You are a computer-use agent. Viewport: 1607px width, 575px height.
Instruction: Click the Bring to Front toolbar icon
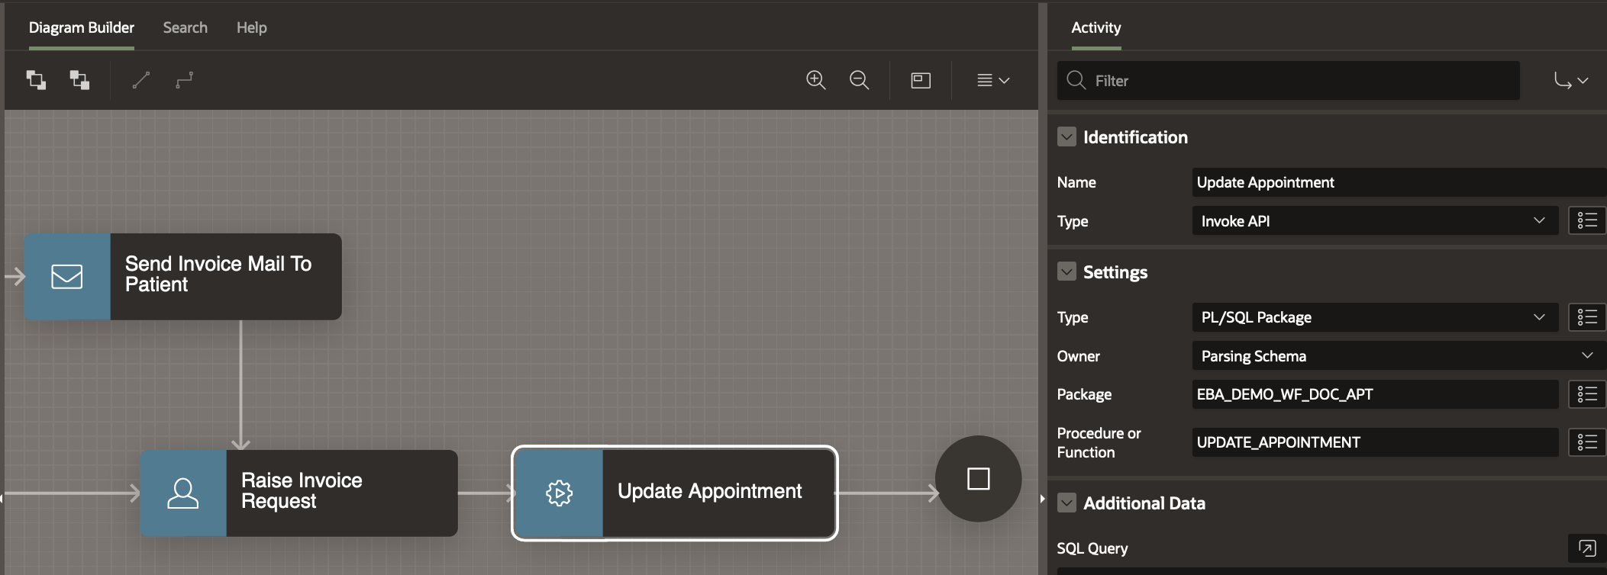tap(36, 80)
